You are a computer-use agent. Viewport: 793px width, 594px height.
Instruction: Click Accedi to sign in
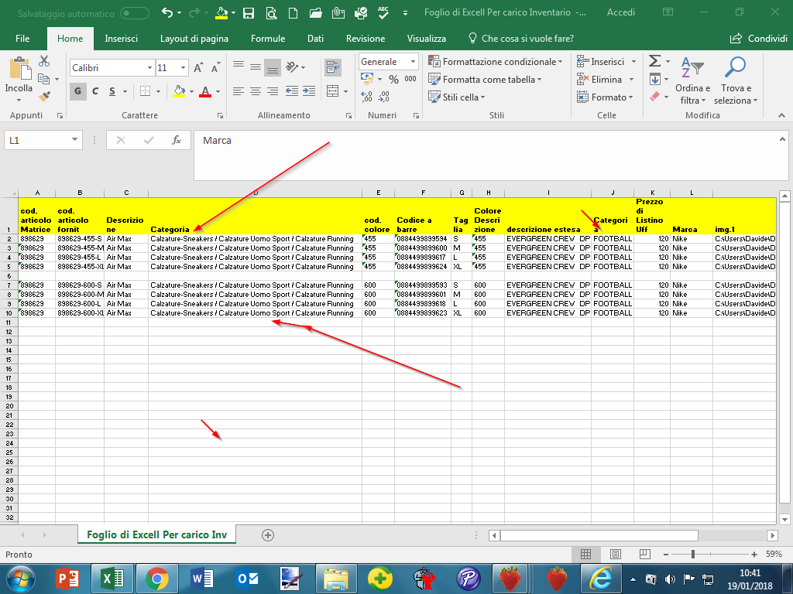pyautogui.click(x=620, y=13)
